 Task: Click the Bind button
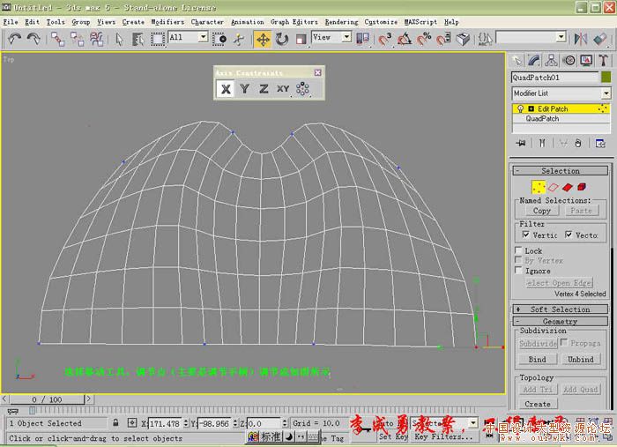pyautogui.click(x=537, y=359)
